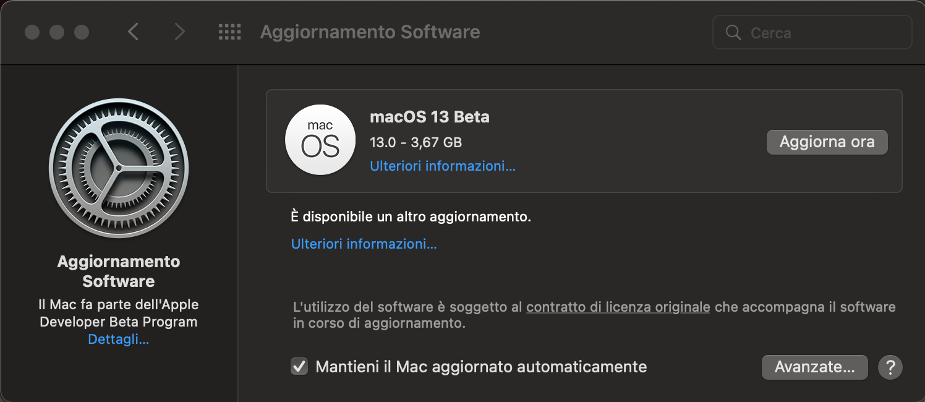Select the macOS 13 Beta update heading
The height and width of the screenshot is (402, 925).
[x=430, y=117]
